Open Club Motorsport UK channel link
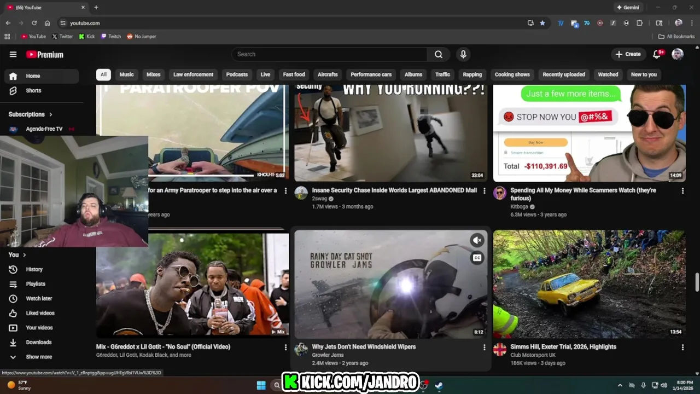The width and height of the screenshot is (700, 394). click(533, 355)
